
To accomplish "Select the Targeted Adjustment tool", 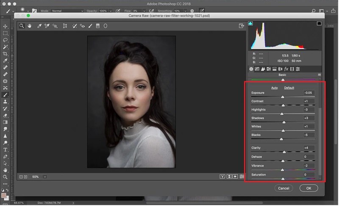I will click(x=55, y=26).
